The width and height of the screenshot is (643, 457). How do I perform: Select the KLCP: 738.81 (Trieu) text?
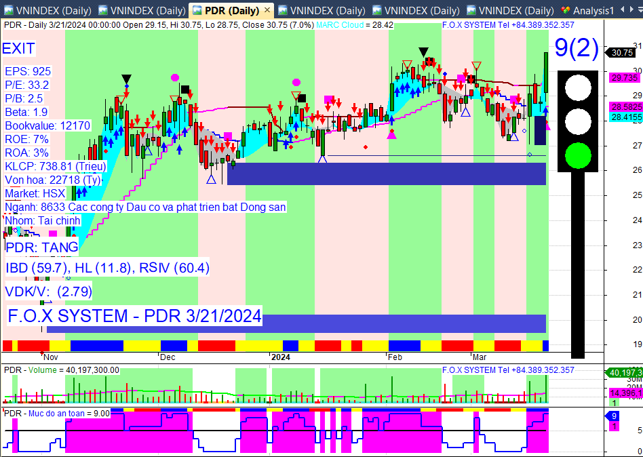pos(56,166)
